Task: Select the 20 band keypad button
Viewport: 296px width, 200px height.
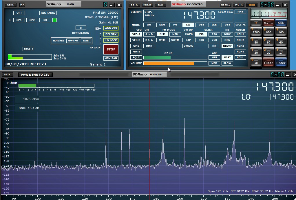Action: pos(268,52)
